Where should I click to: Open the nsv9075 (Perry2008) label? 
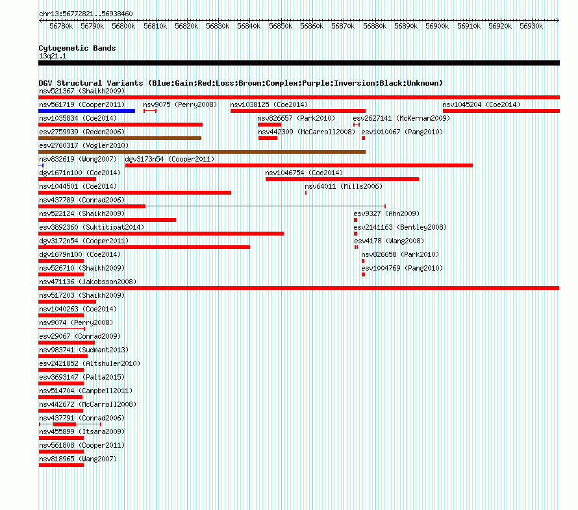(180, 104)
